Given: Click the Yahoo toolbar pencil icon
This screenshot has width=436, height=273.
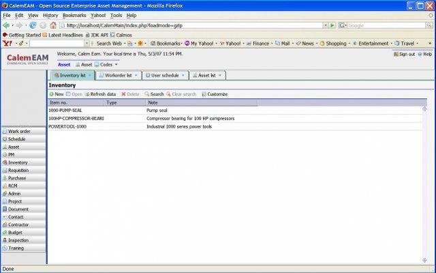Looking at the screenshot, I should (21, 44).
